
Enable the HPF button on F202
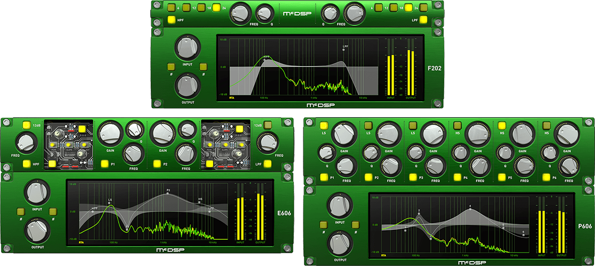(172, 21)
